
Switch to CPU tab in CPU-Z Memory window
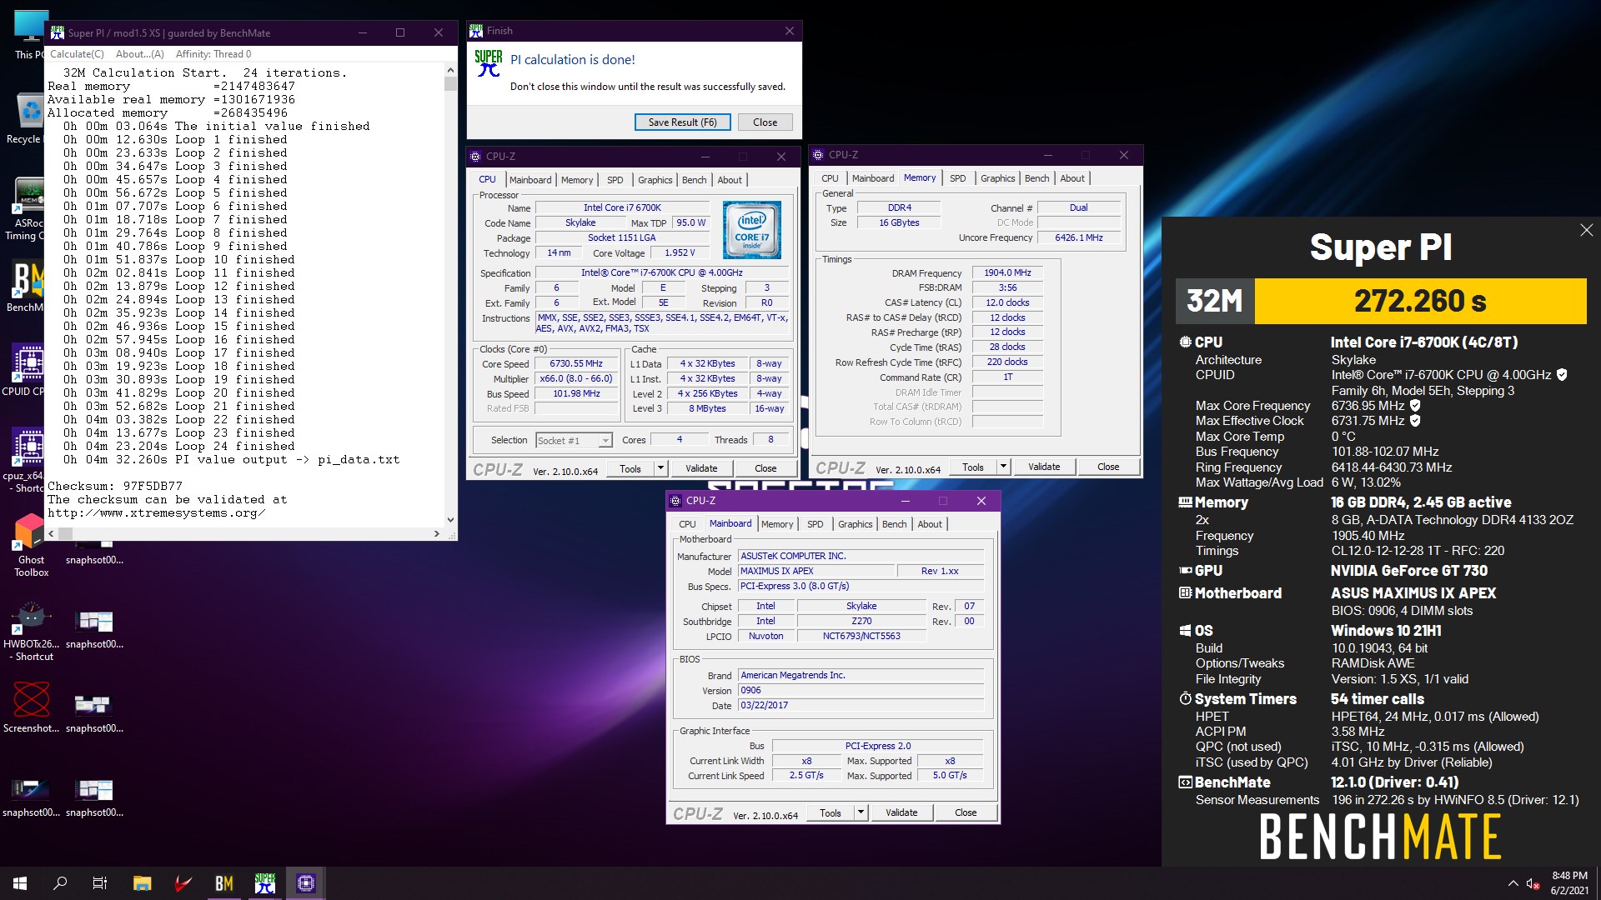pos(830,178)
